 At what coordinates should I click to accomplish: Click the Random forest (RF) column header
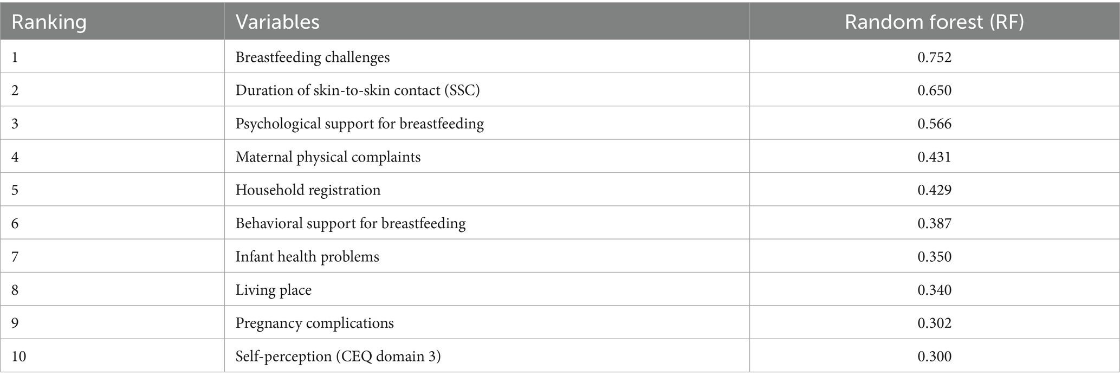(x=934, y=22)
